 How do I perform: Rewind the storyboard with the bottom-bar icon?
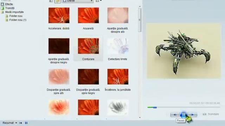[21, 123]
